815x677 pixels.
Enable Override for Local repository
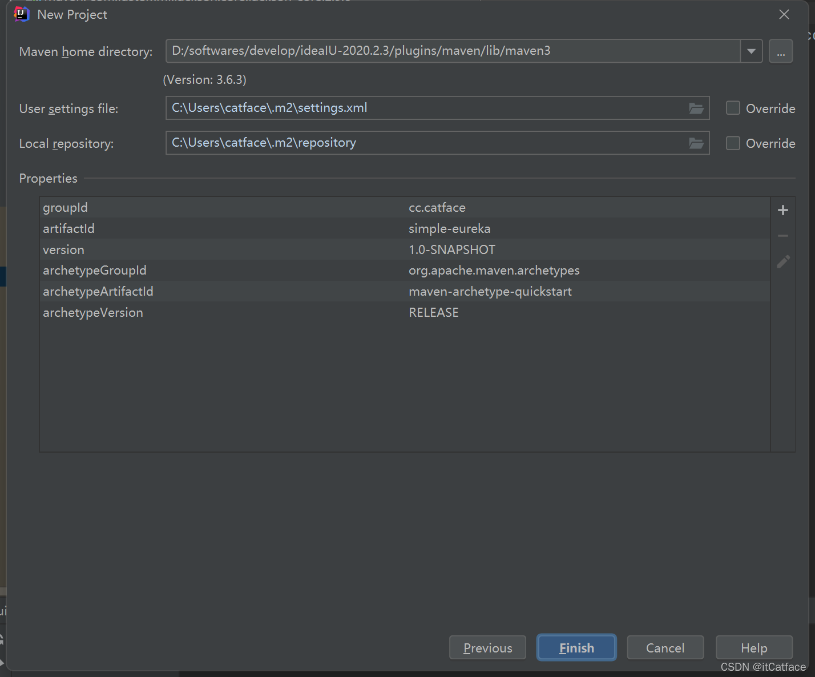[x=733, y=143]
